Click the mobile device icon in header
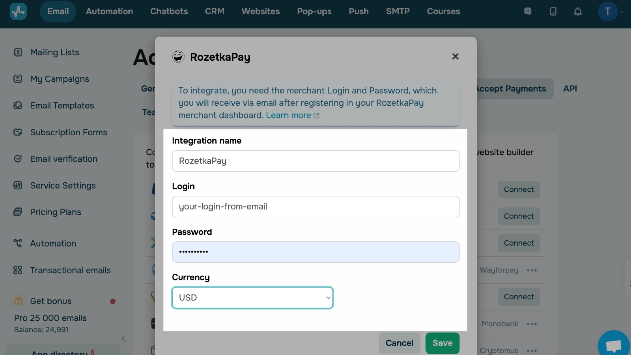Viewport: 631px width, 355px height. coord(553,11)
